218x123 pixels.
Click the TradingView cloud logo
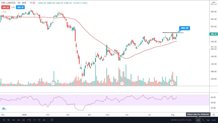click(4, 109)
